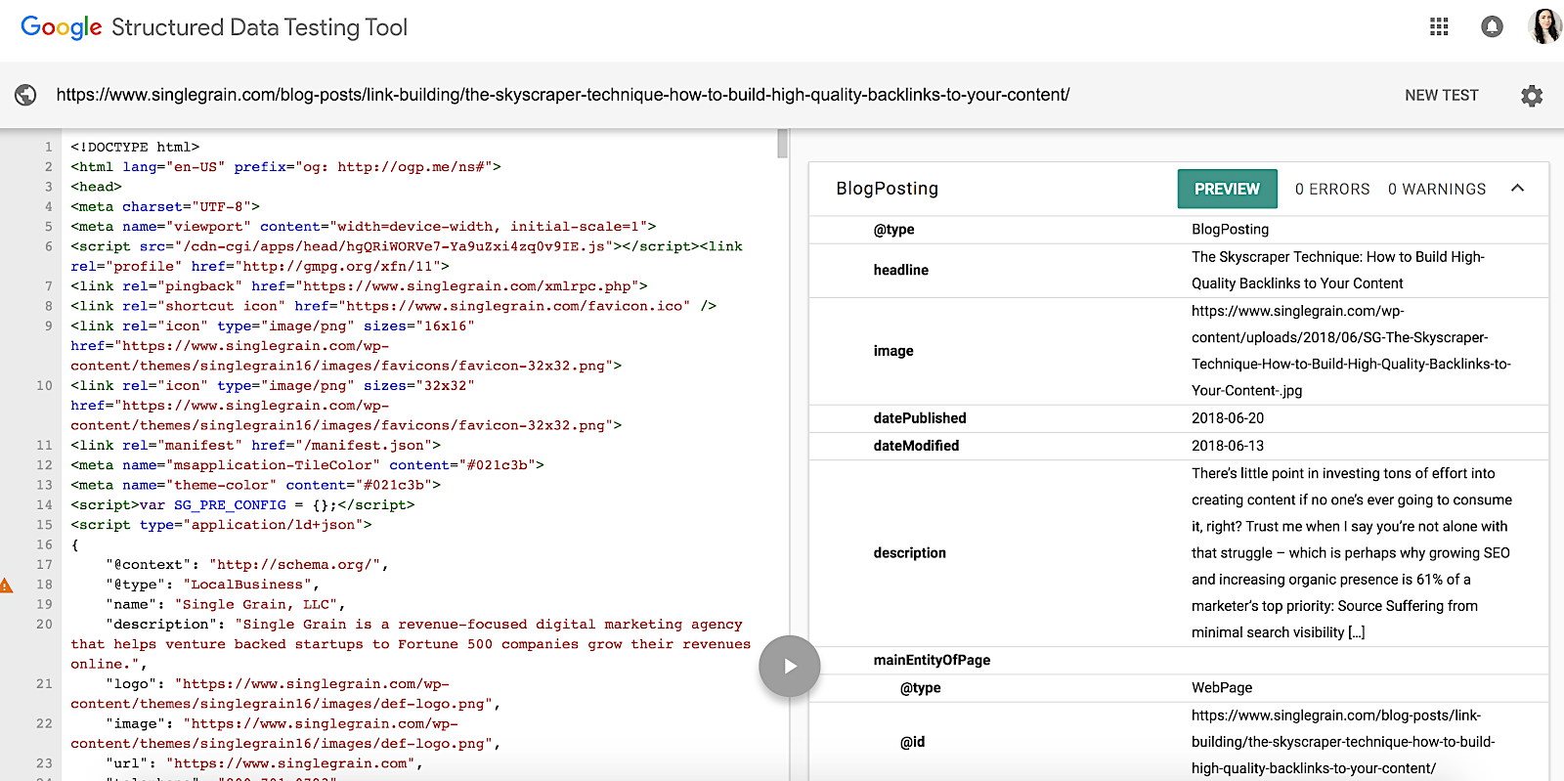Run the test with the play button
Viewport: 1564px width, 781px height.
pyautogui.click(x=790, y=667)
